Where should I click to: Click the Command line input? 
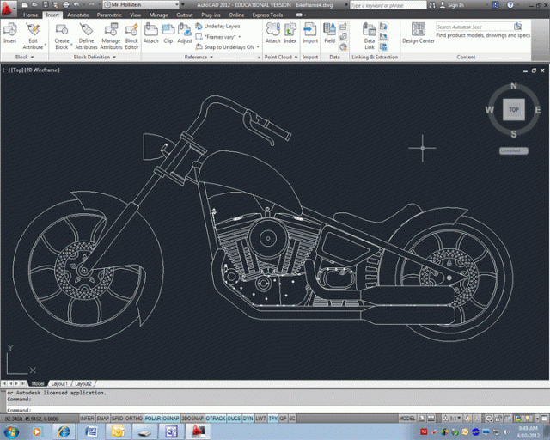(x=277, y=410)
